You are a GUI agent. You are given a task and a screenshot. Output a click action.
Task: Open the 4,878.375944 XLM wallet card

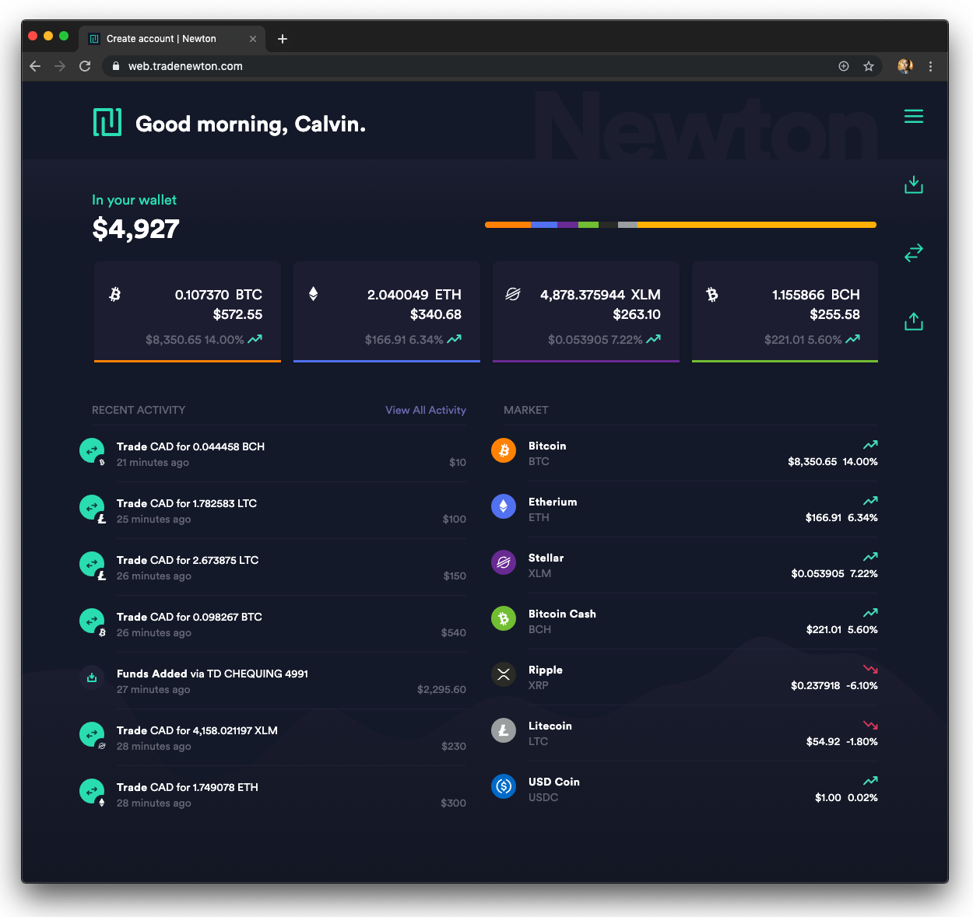[x=586, y=312]
